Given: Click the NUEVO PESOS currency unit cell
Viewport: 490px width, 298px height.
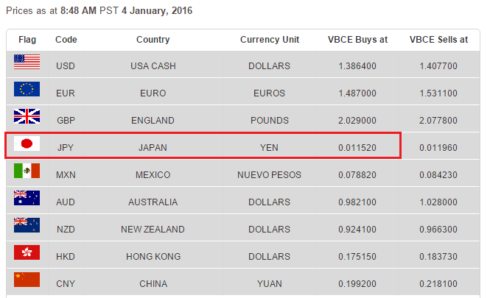Looking at the screenshot, I should [269, 174].
